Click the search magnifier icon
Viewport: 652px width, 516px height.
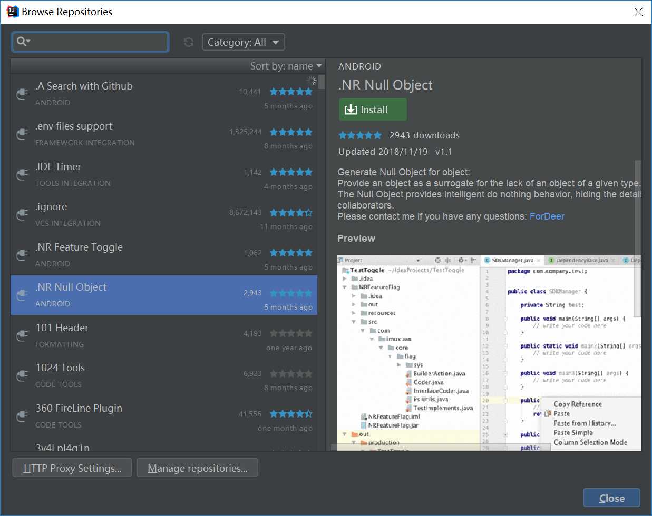pos(21,41)
